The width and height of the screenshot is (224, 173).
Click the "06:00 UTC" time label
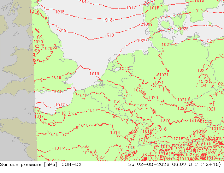pyautogui.click(x=185, y=165)
